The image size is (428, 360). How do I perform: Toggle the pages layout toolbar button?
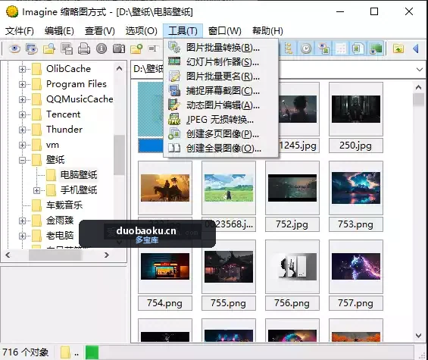pyautogui.click(x=358, y=49)
